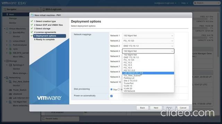Select VLAN 10 network option
222x124 pixels.
point(148,86)
